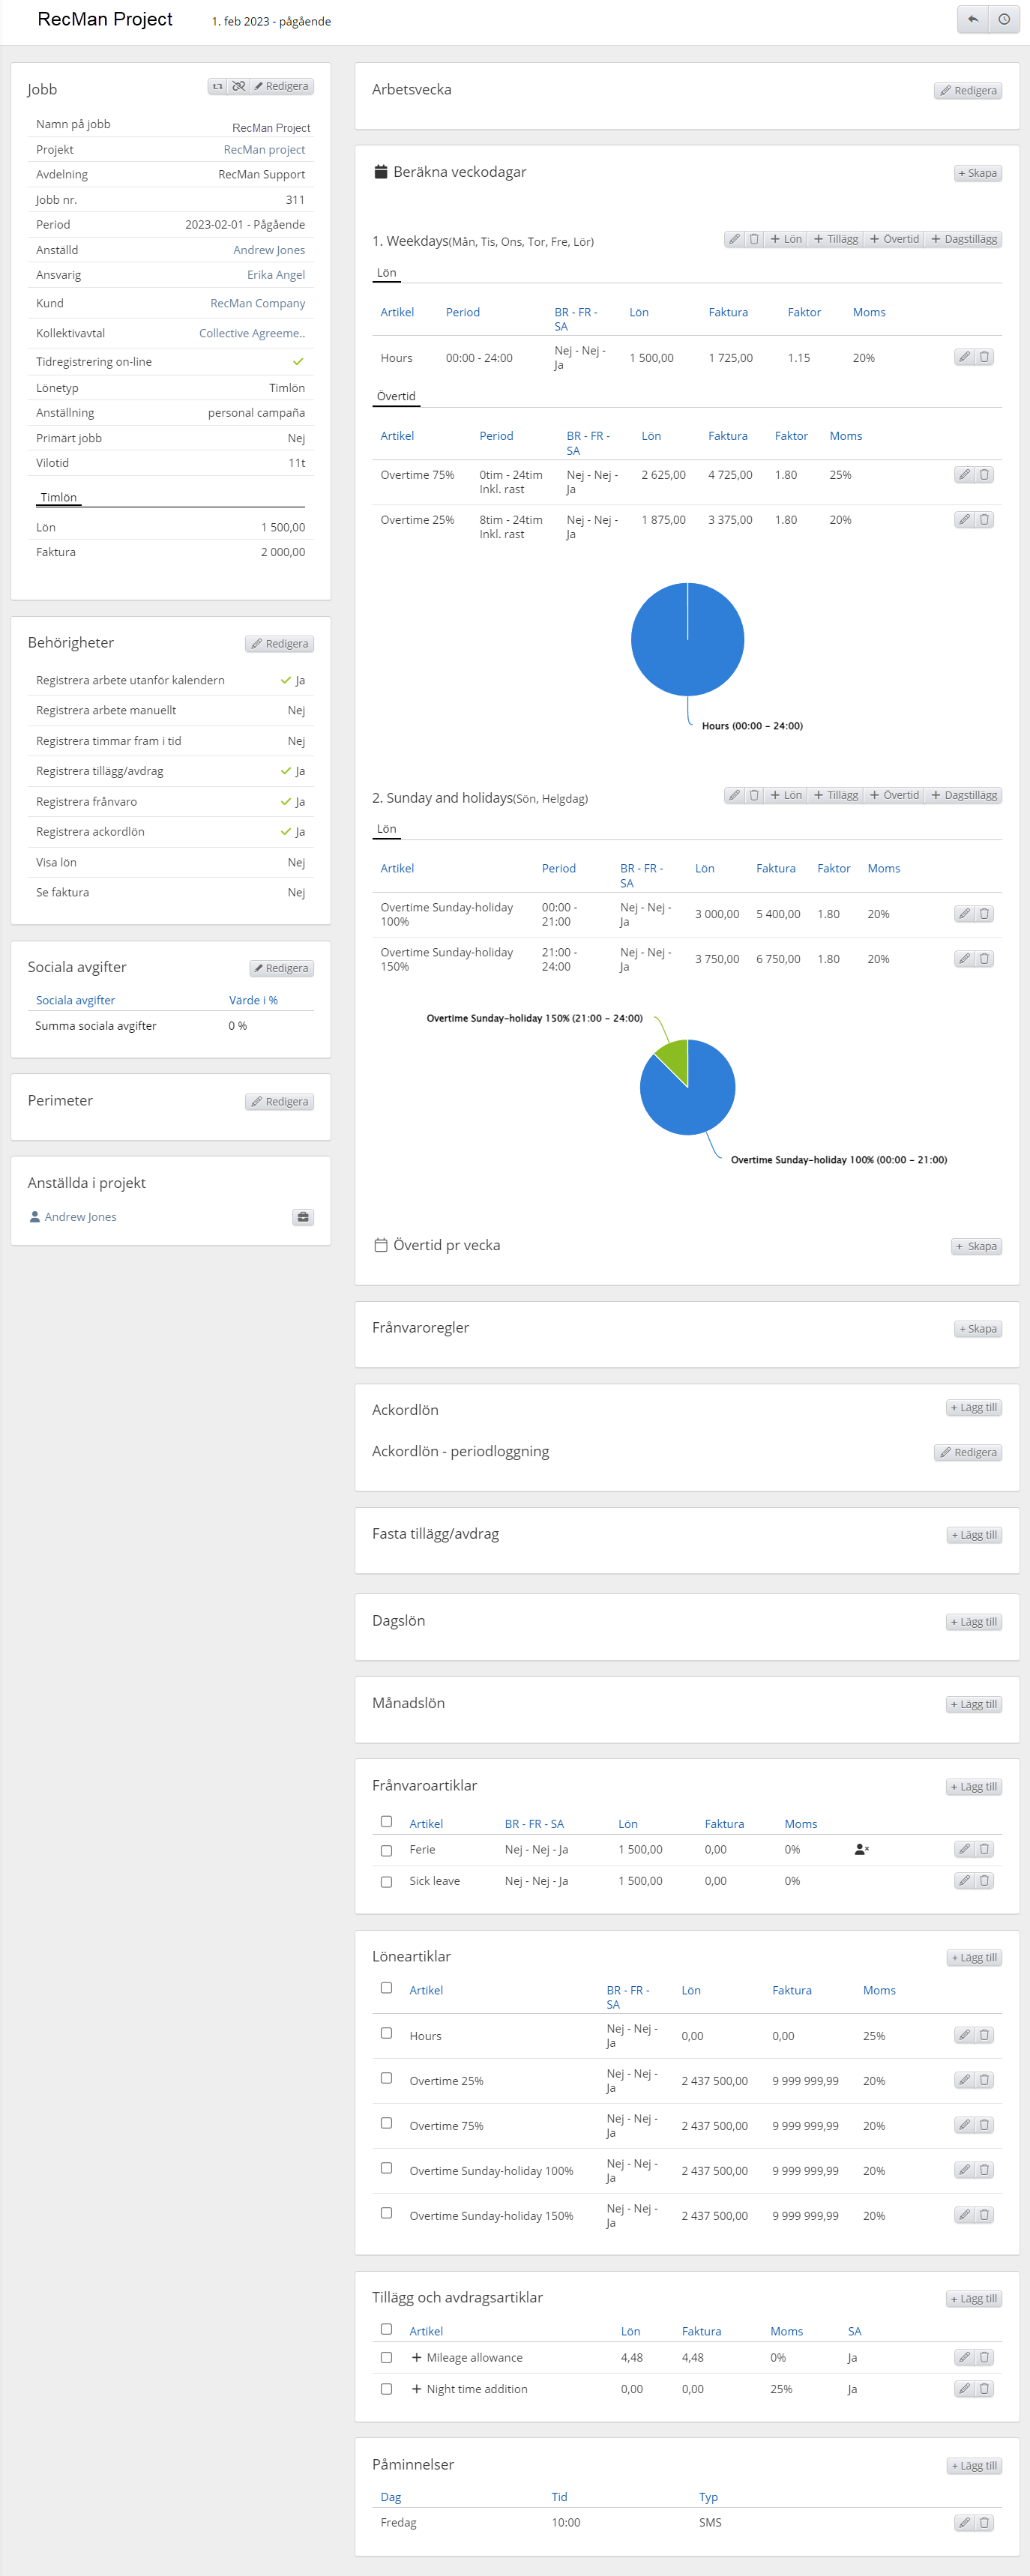Click the user-remove icon on Ferie row
The height and width of the screenshot is (2576, 1030).
pyautogui.click(x=861, y=1849)
